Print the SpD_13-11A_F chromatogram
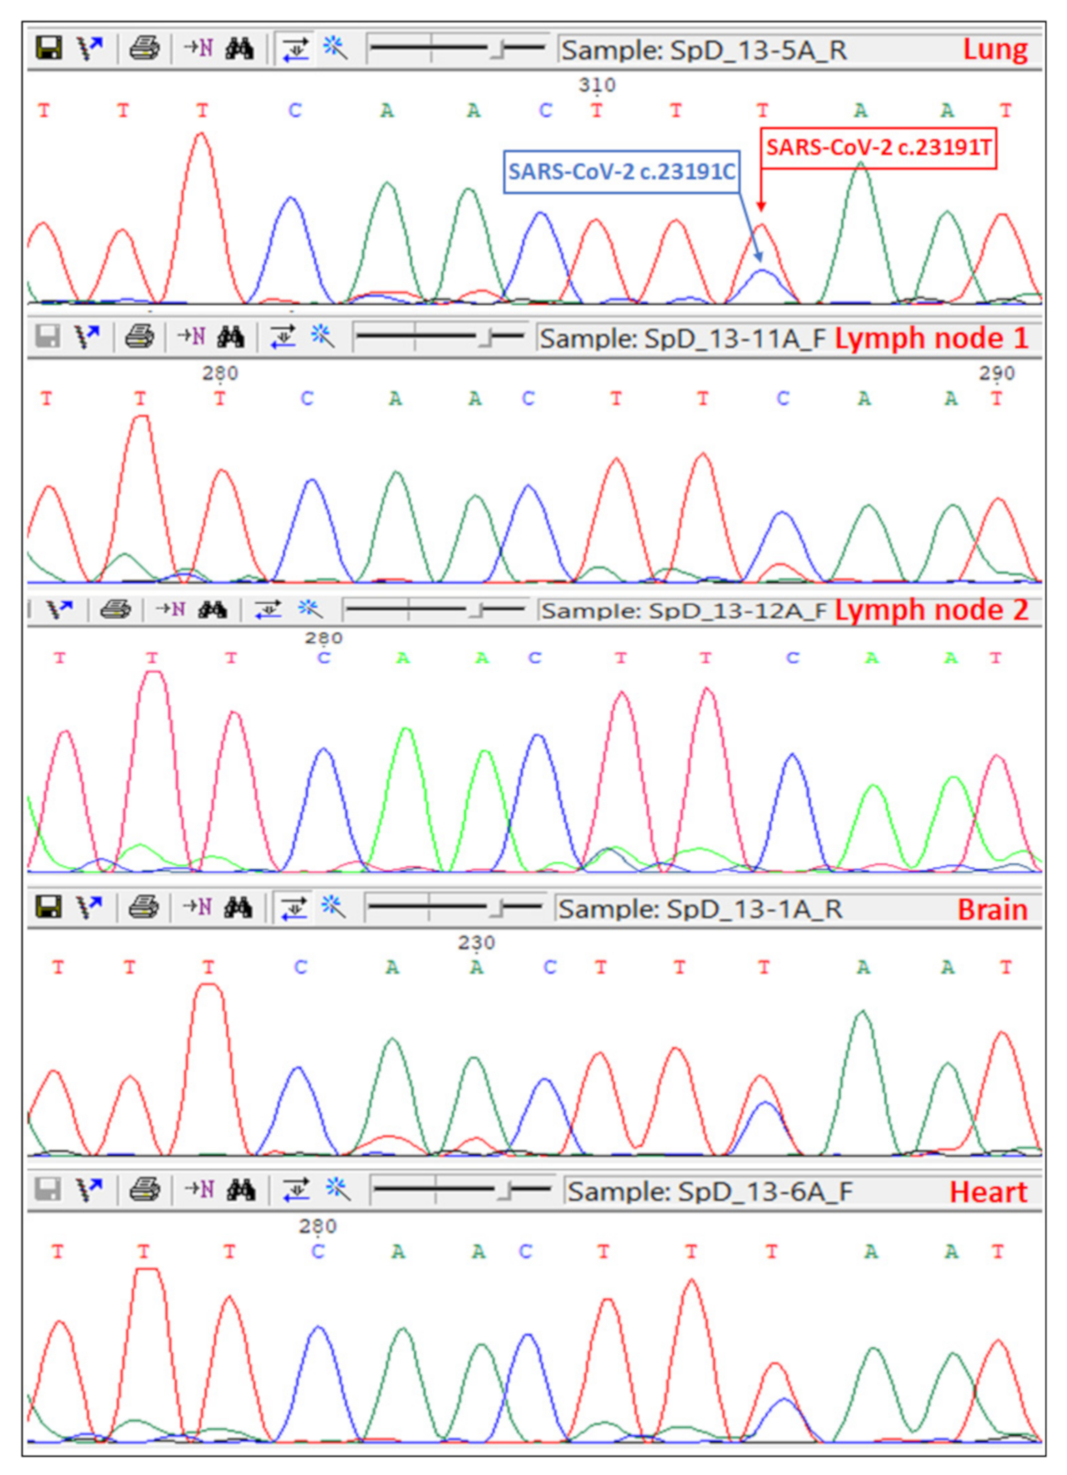Screen dimensions: 1067x1475 tap(140, 337)
